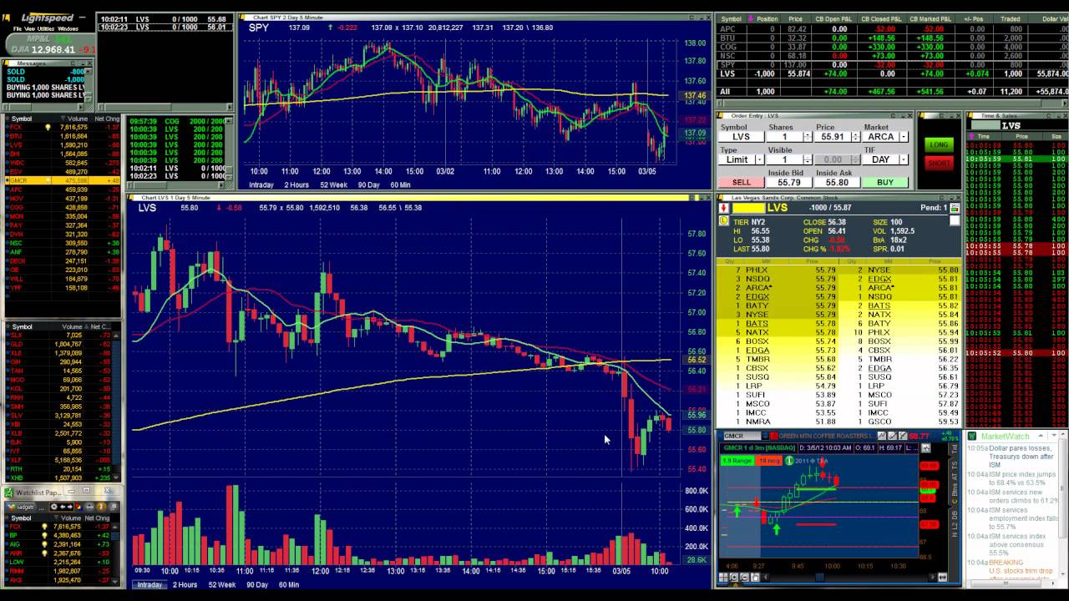Click the drawing tools icon in GMCR chart
This screenshot has width=1069, height=601.
(x=893, y=436)
